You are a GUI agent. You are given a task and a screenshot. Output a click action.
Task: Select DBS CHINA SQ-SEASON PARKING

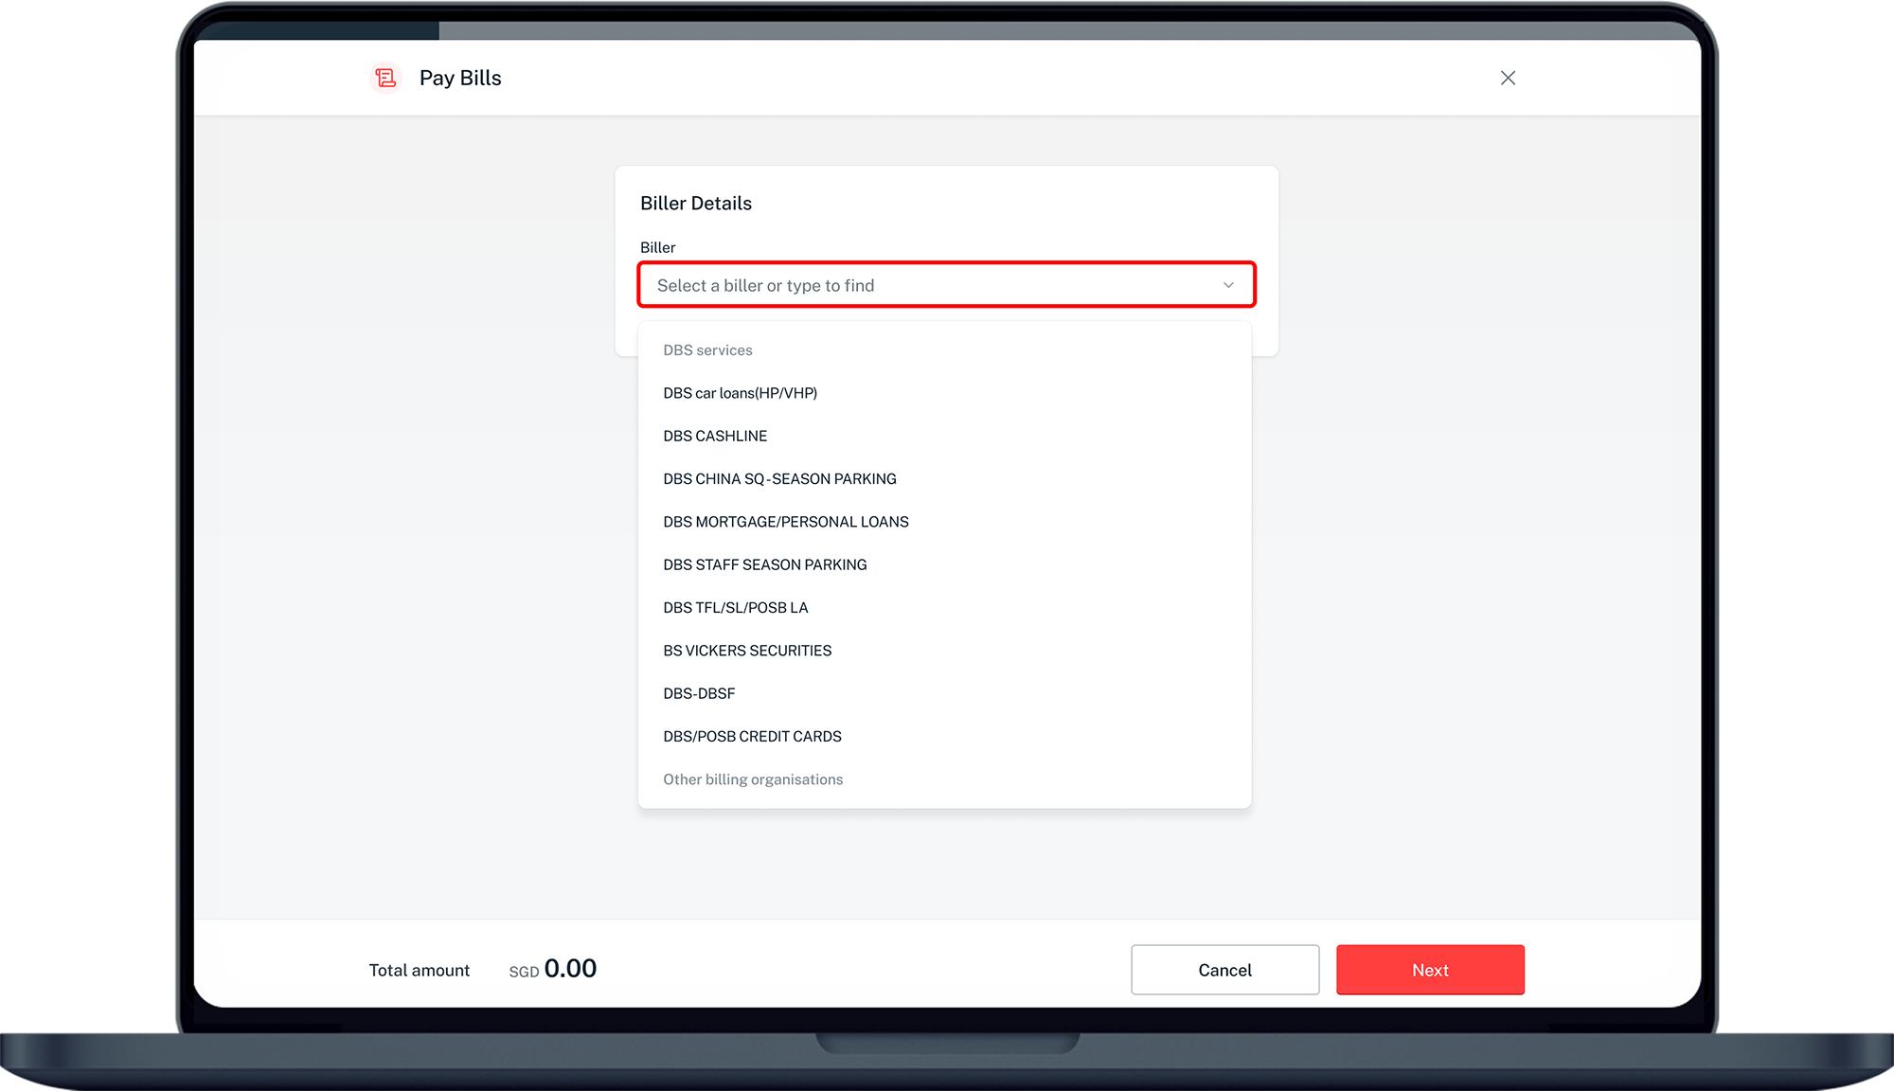[x=779, y=478]
